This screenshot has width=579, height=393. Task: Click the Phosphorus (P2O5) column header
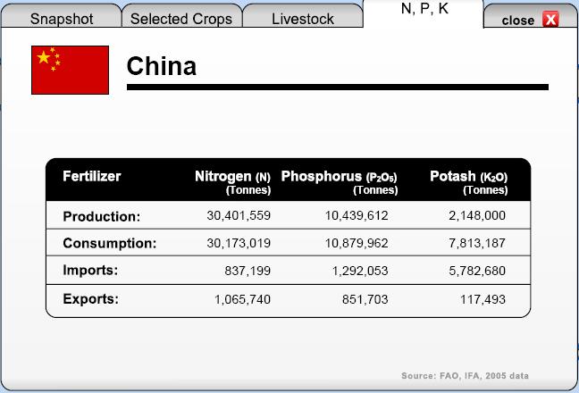340,182
